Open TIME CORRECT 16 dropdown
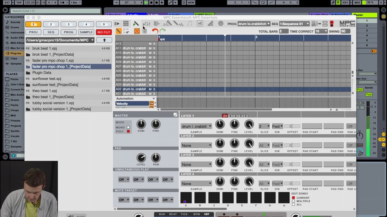The image size is (387, 217). coord(321,31)
